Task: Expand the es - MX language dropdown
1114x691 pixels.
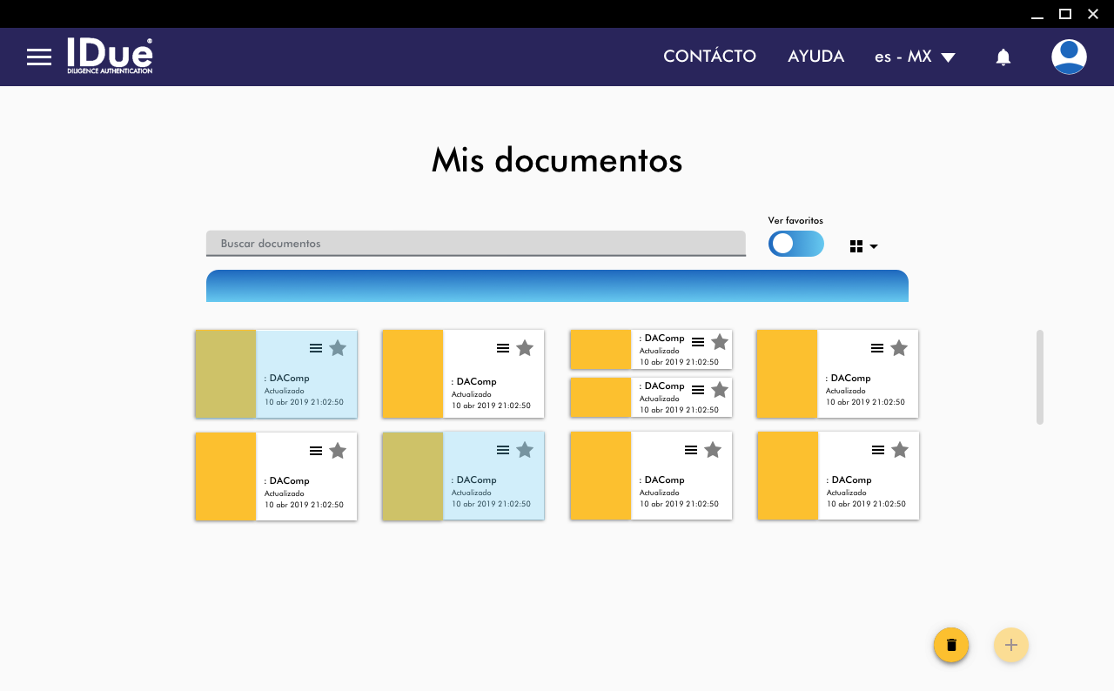Action: click(x=915, y=57)
